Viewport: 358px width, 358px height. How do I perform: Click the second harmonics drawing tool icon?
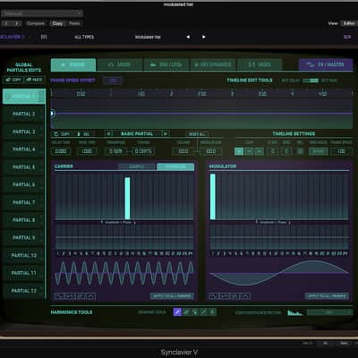[x=186, y=312]
